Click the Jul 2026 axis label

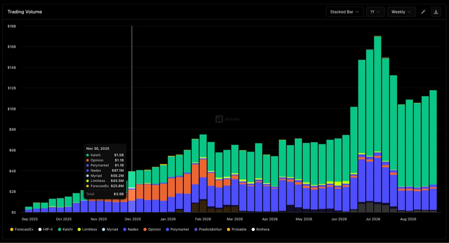point(374,219)
